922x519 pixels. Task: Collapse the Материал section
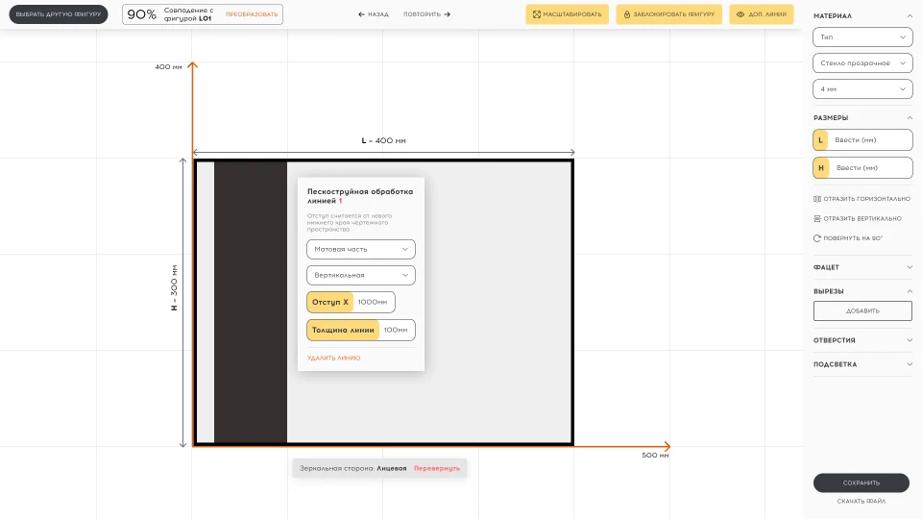(910, 16)
